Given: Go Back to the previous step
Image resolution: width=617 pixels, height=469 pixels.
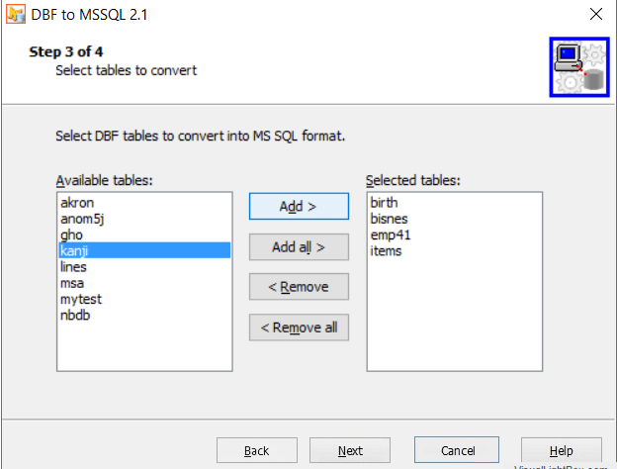Looking at the screenshot, I should tap(257, 450).
